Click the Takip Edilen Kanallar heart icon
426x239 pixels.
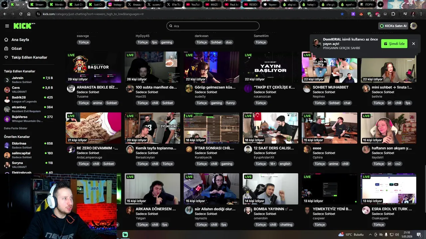pos(6,57)
